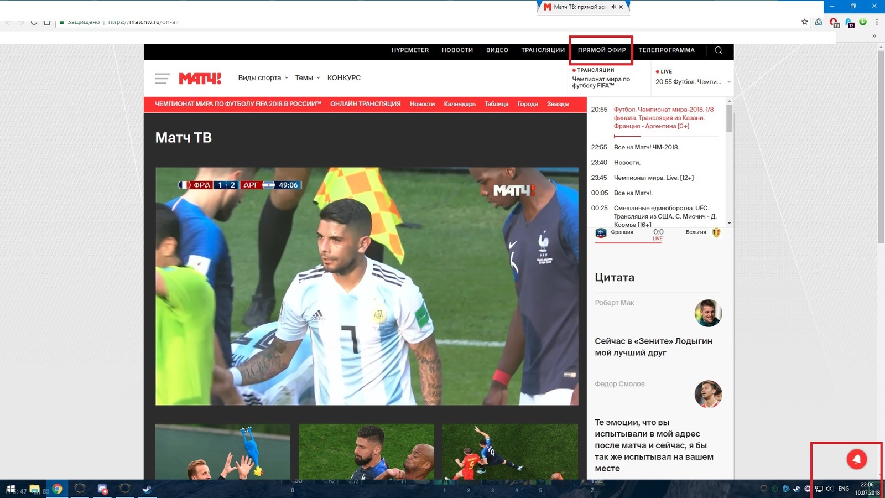Screen dimensions: 885x498
Task: Open the Windows Start menu
Action: (x=9, y=489)
